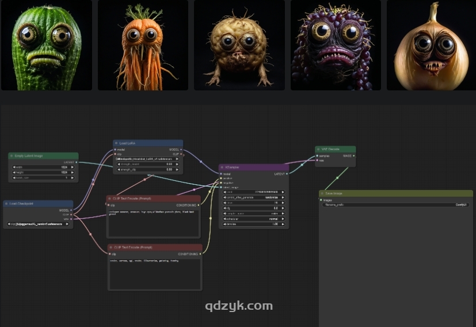Collapse the VAE Decode node via title dot
Image resolution: width=476 pixels, height=327 pixels.
318,150
